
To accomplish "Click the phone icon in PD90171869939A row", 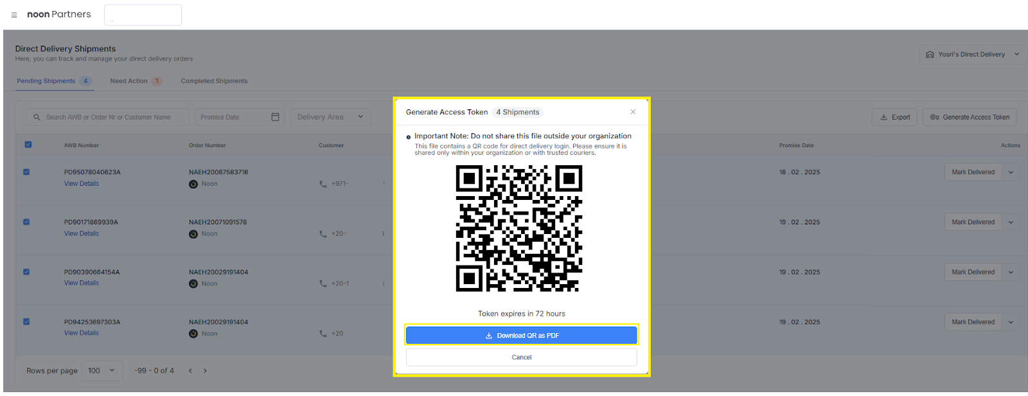I will click(323, 234).
